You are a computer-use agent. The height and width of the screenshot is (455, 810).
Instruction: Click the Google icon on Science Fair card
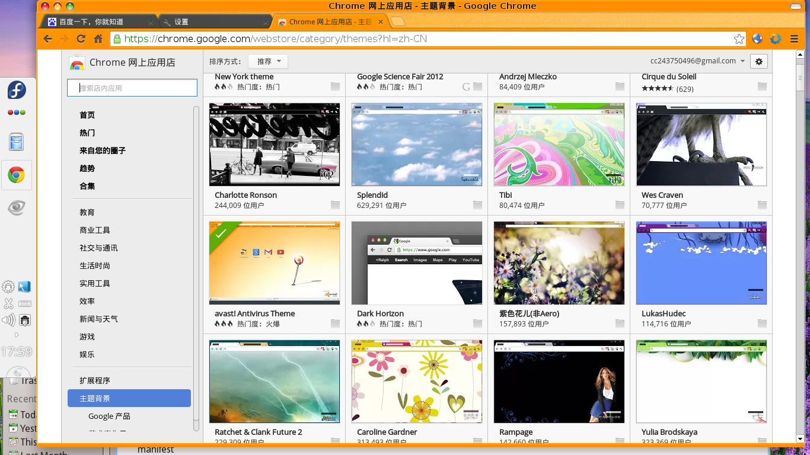click(466, 86)
